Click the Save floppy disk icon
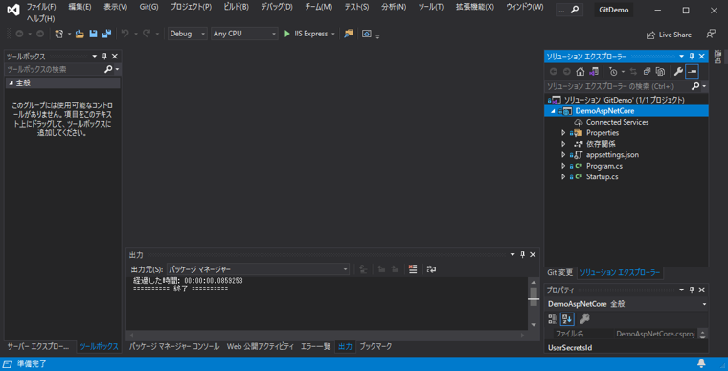The image size is (728, 371). coord(93,34)
